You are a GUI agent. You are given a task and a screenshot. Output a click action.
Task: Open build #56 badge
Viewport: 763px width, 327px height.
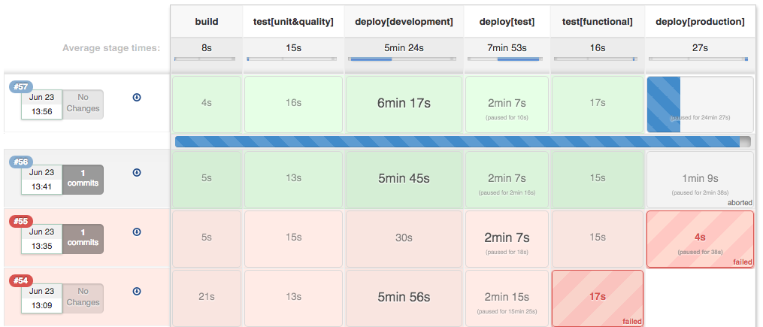(x=21, y=162)
